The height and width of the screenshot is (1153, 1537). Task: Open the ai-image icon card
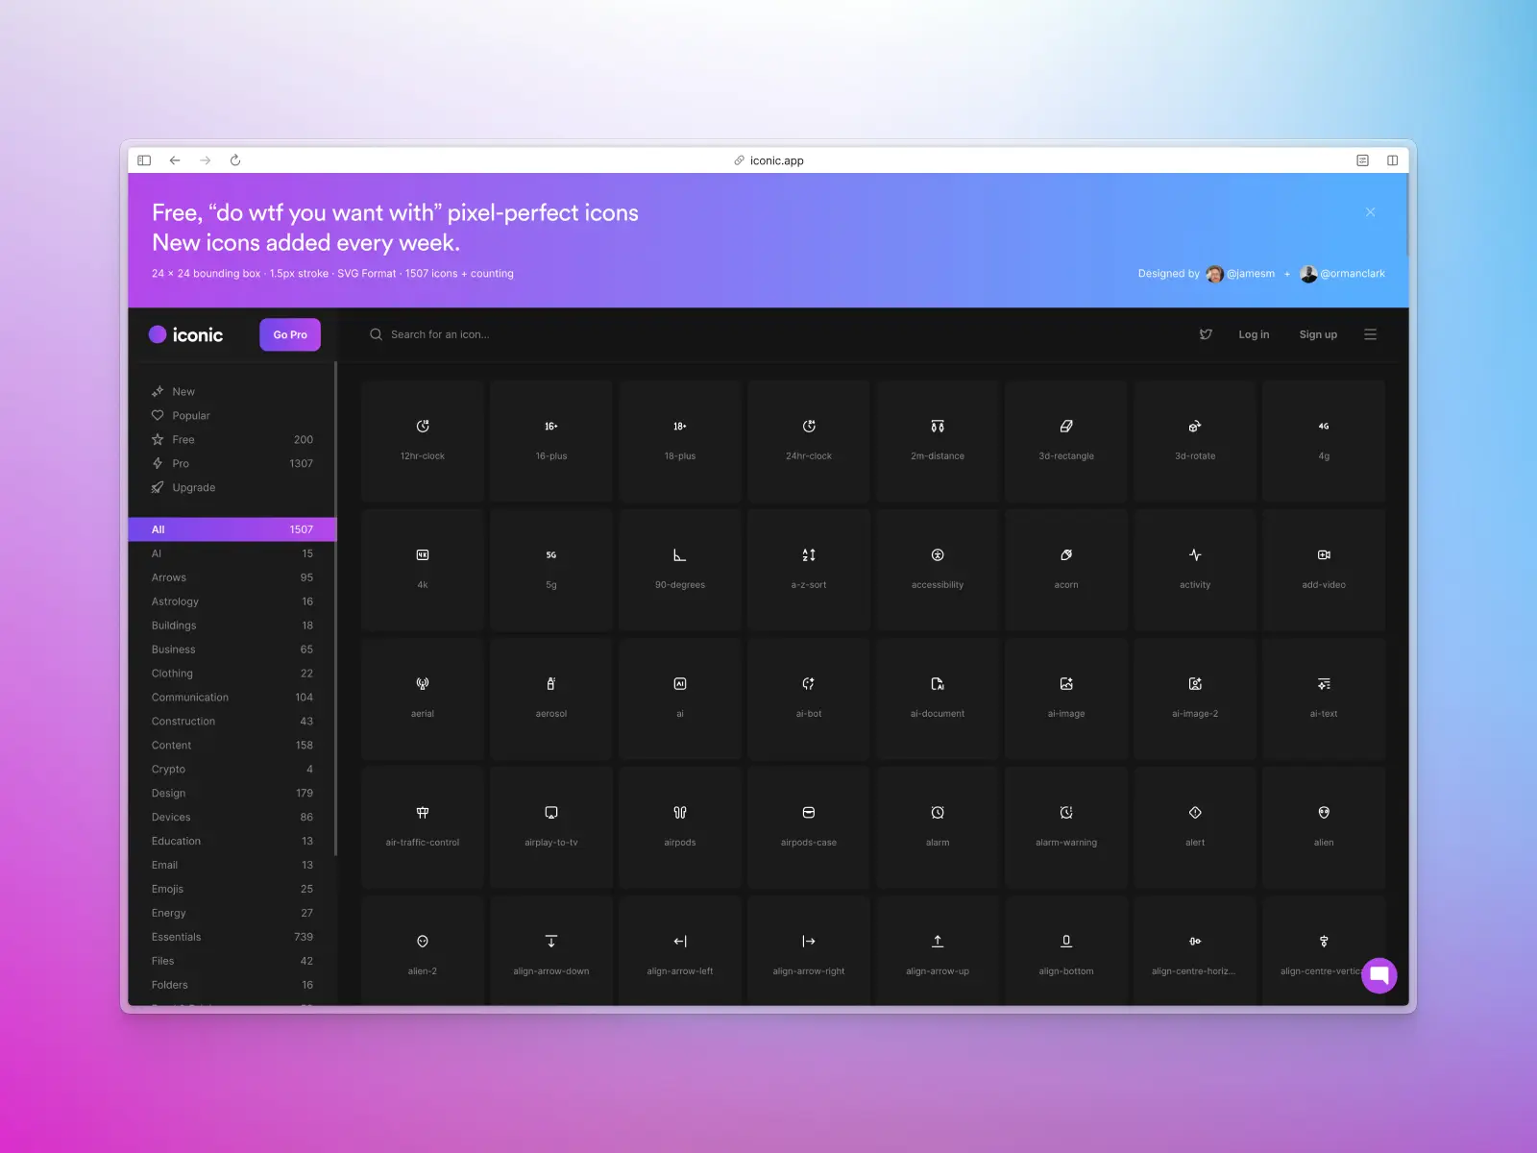(x=1066, y=699)
